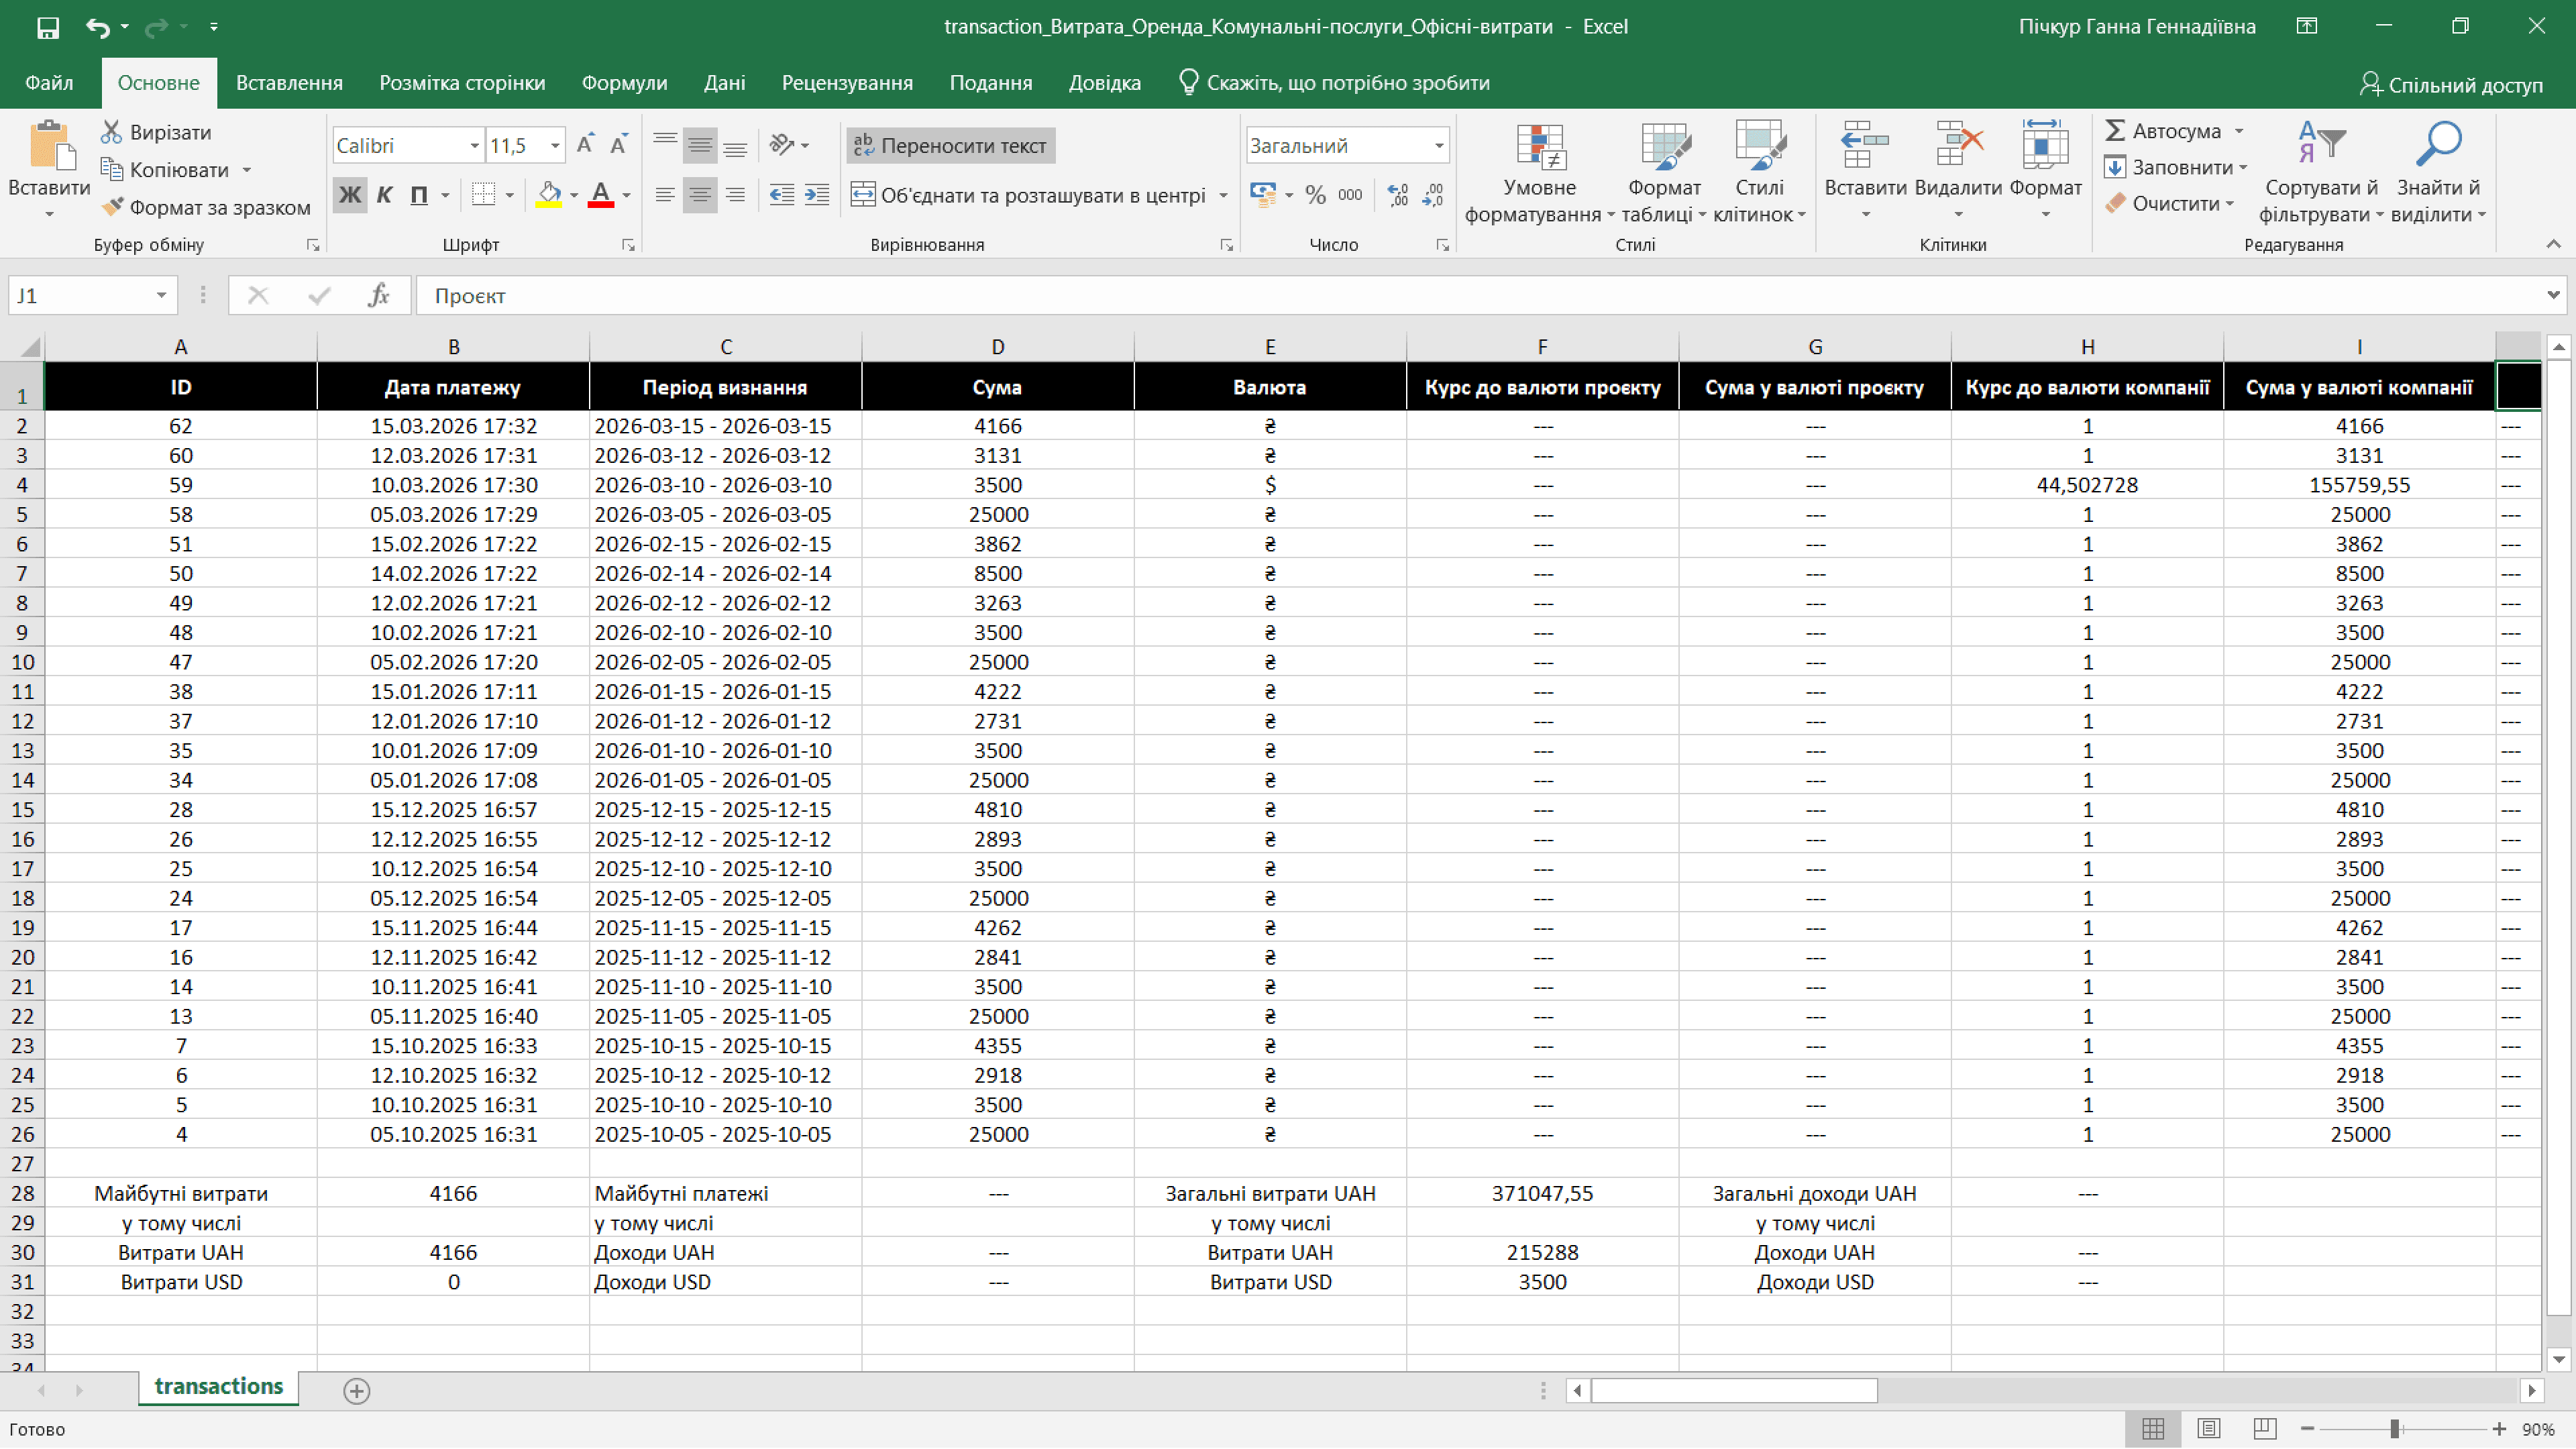Collapse the ribbon with the chevron

point(2553,243)
